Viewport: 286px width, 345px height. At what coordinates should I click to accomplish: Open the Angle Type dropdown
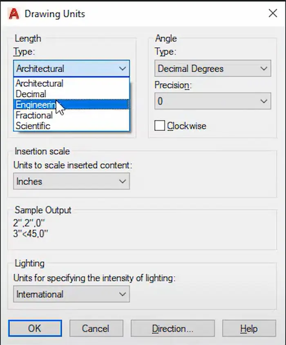264,69
